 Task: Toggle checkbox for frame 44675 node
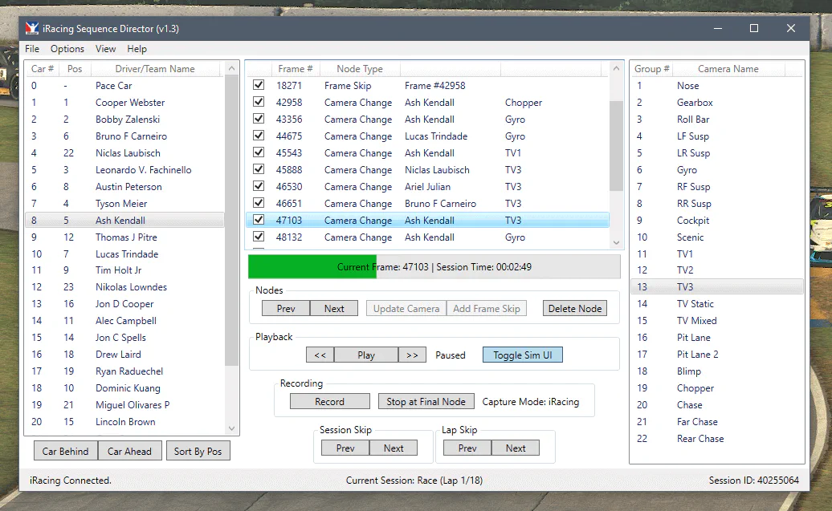pyautogui.click(x=259, y=136)
